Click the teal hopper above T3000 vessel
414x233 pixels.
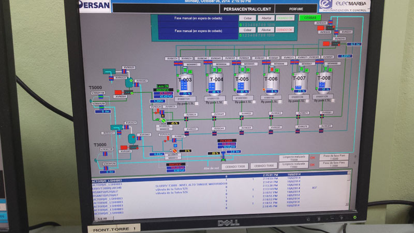(116, 127)
